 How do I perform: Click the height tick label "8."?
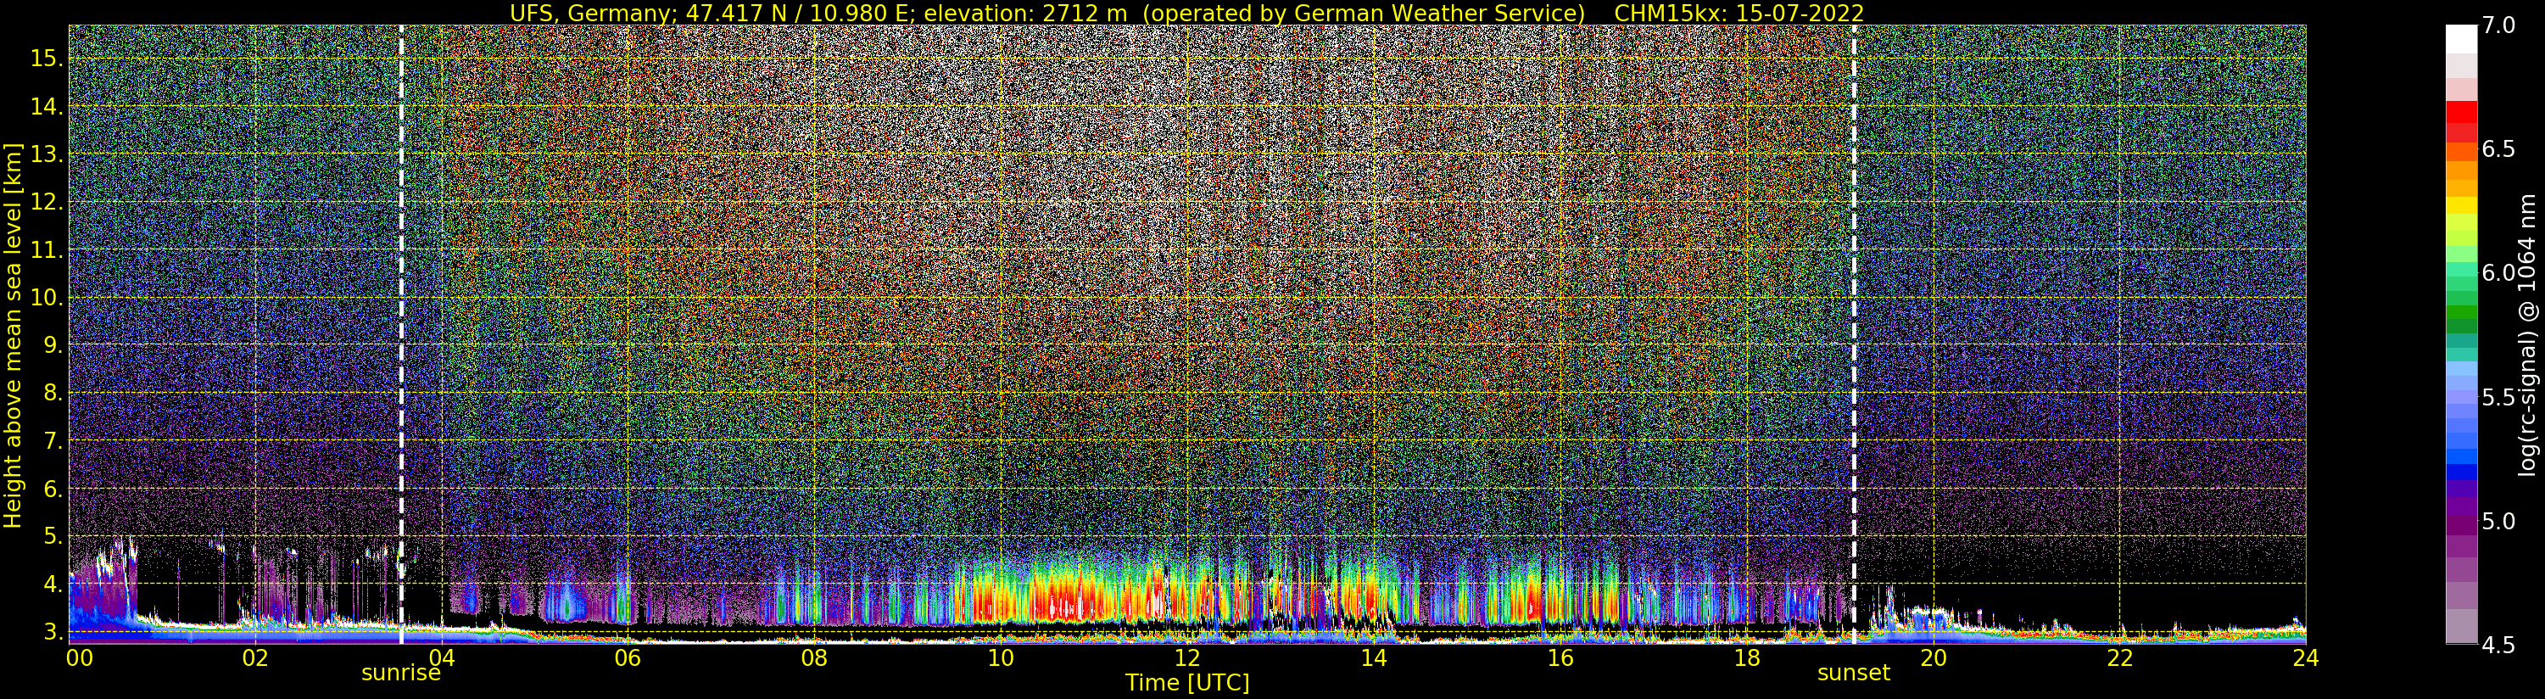[53, 393]
